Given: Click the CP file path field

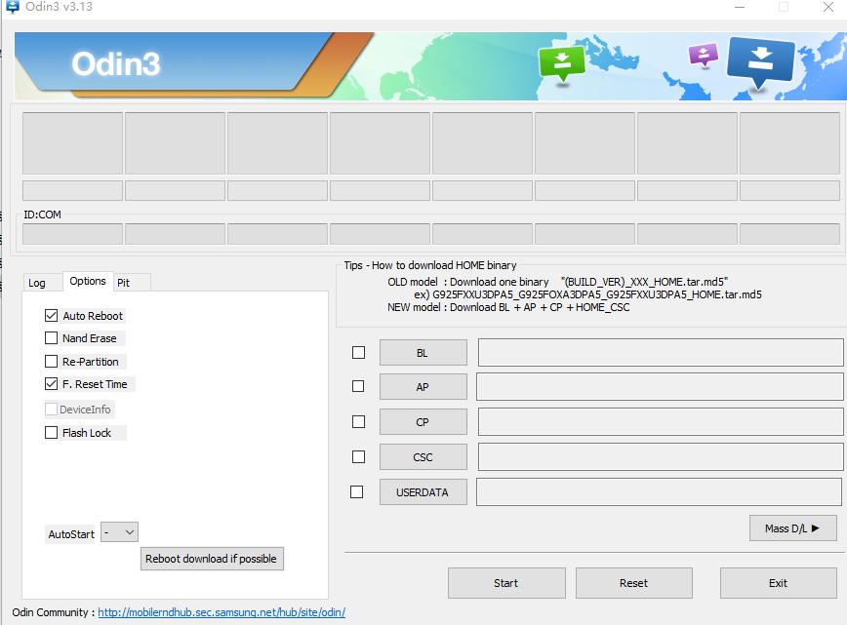Looking at the screenshot, I should tap(661, 421).
